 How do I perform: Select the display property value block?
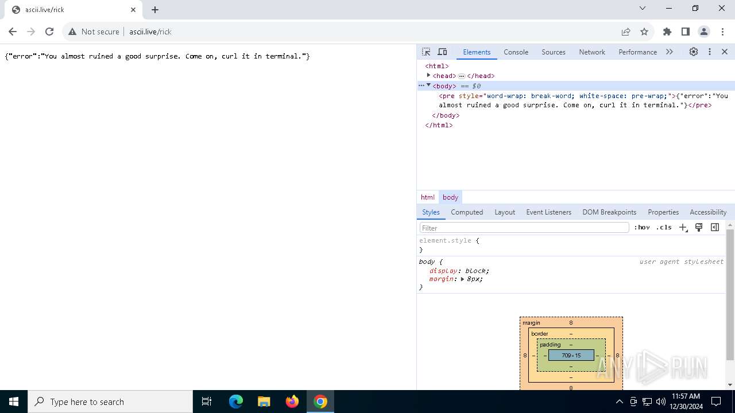pos(475,271)
